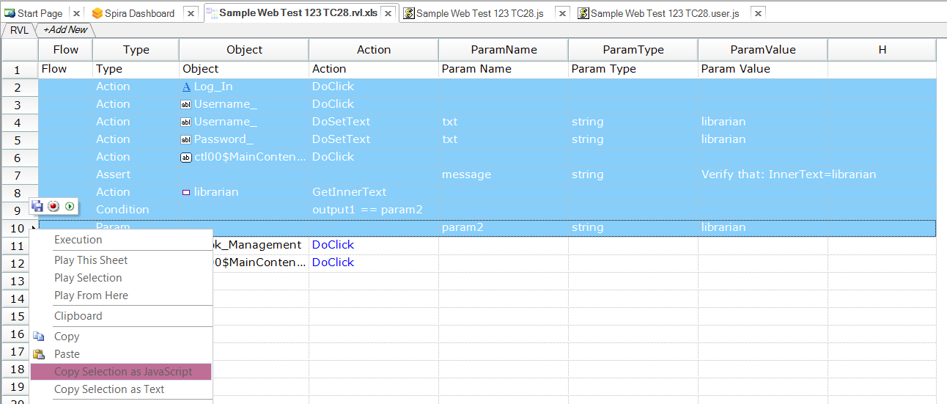Select Copy Selection as JavaScript
947x404 pixels.
coord(122,372)
